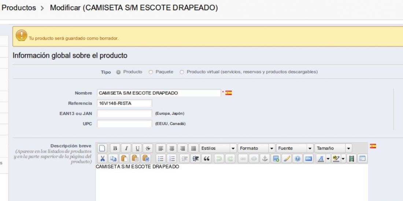
Task: Open the Estilos dropdown
Action: point(218,148)
